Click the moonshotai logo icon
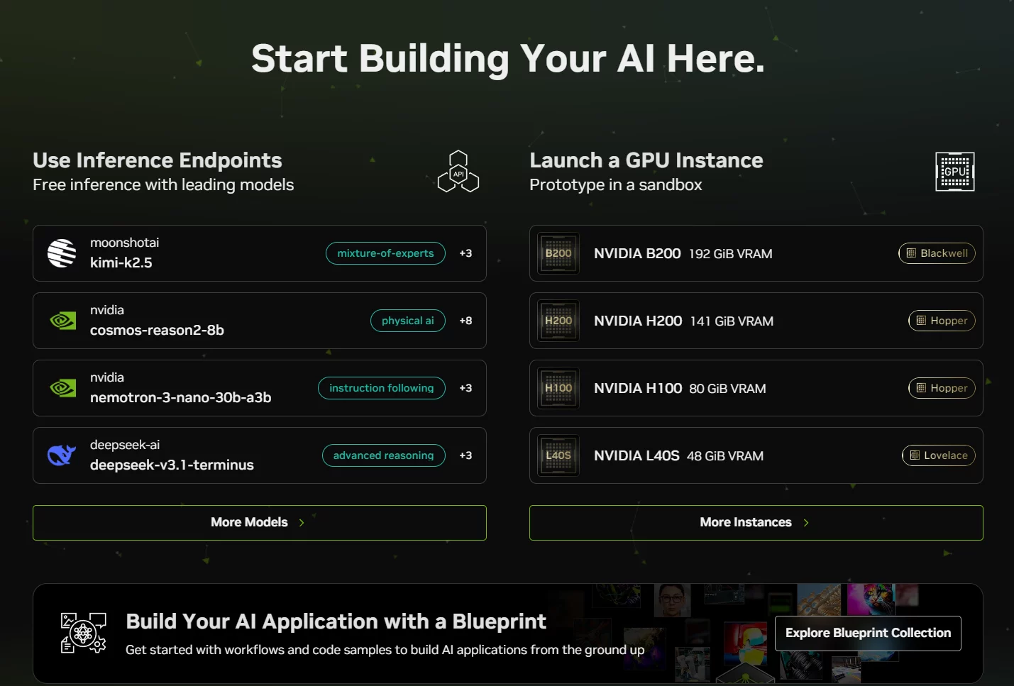The width and height of the screenshot is (1014, 686). (x=62, y=253)
